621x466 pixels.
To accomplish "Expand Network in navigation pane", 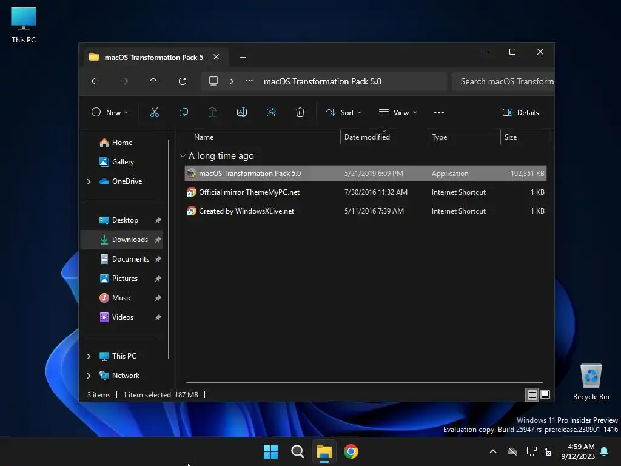I will point(89,376).
